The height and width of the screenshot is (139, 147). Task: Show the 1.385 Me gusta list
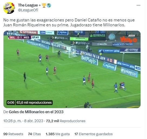58,134
